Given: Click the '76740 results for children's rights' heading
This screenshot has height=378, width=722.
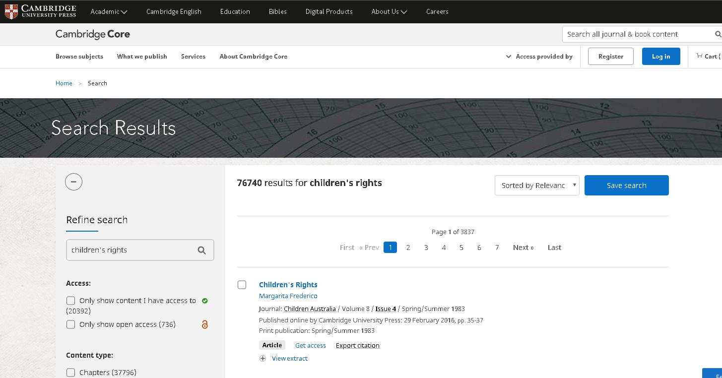Looking at the screenshot, I should click(x=310, y=183).
